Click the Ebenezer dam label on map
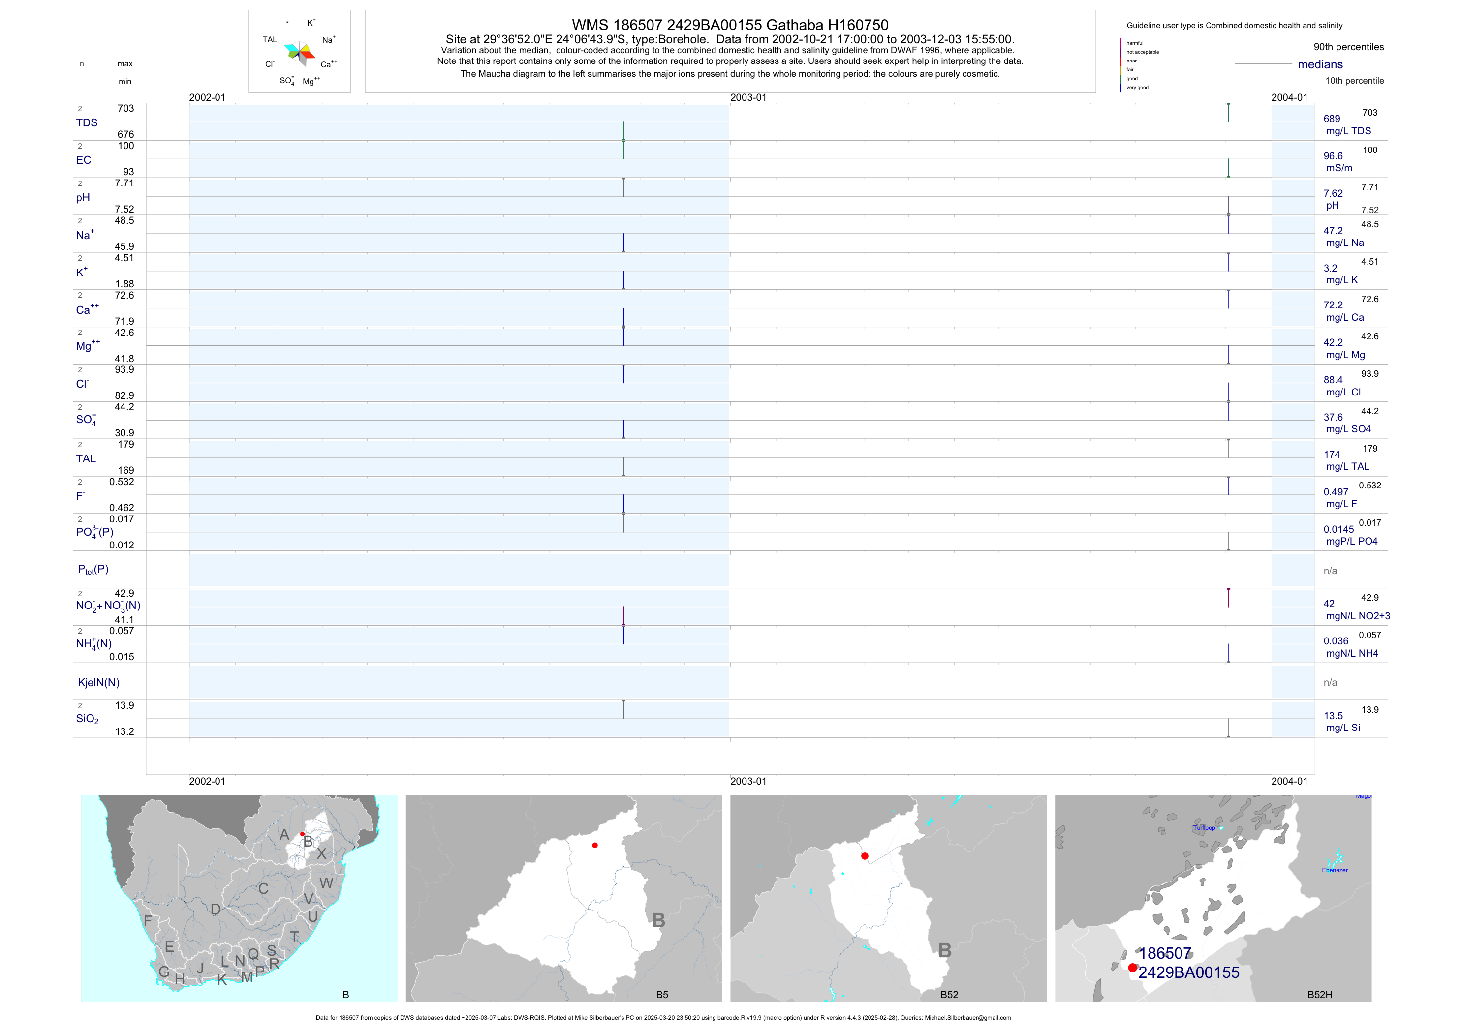Viewport: 1461px width, 1033px height. 1335,870
